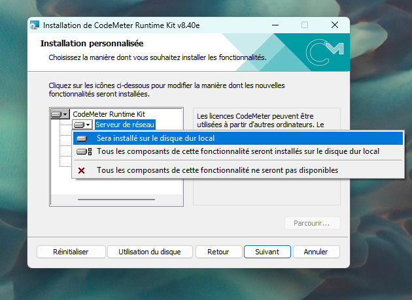Image resolution: width=412 pixels, height=300 pixels.
Task: Select CodeMeter Runtime Kit tree root
Action: pyautogui.click(x=109, y=114)
